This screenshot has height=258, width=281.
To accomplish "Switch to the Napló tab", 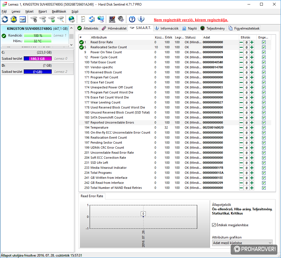I will tap(190, 28).
